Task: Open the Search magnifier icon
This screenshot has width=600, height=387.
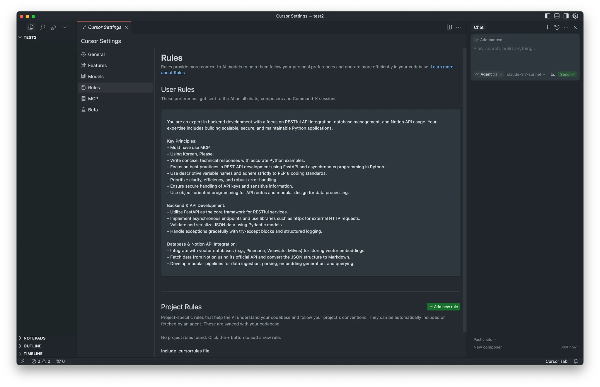Action: pyautogui.click(x=42, y=27)
